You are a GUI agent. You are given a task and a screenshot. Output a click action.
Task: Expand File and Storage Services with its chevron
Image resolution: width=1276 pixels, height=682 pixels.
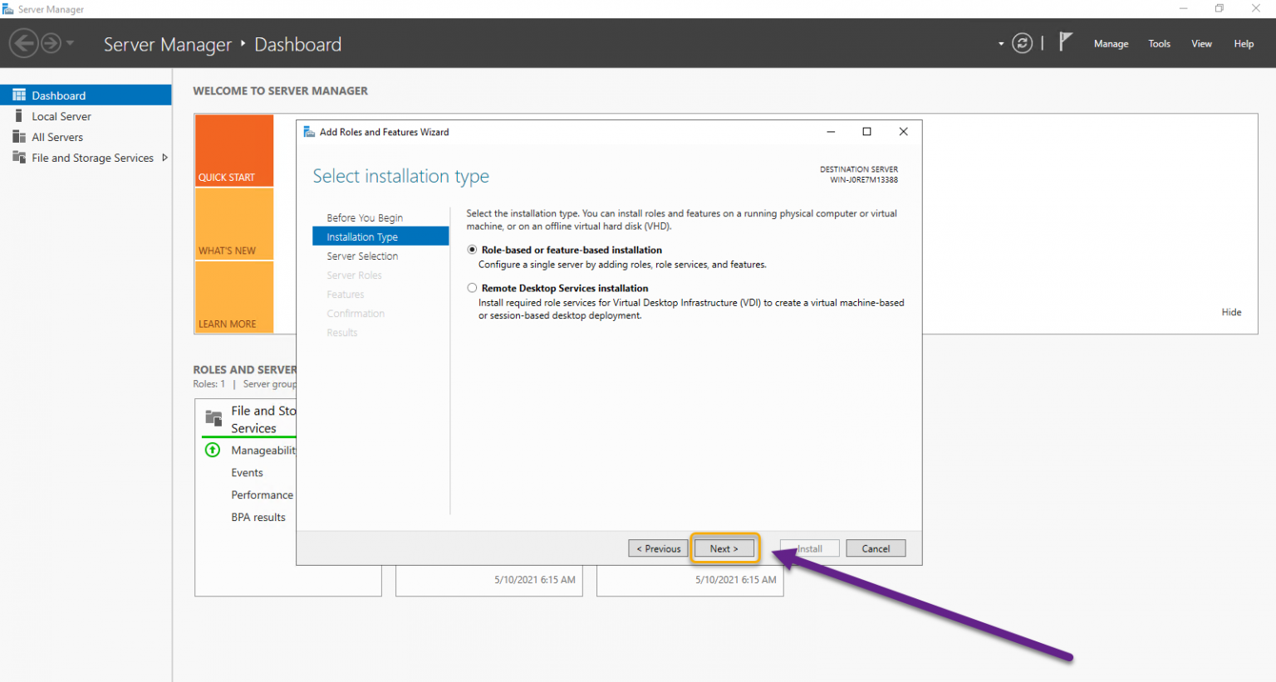click(x=164, y=157)
